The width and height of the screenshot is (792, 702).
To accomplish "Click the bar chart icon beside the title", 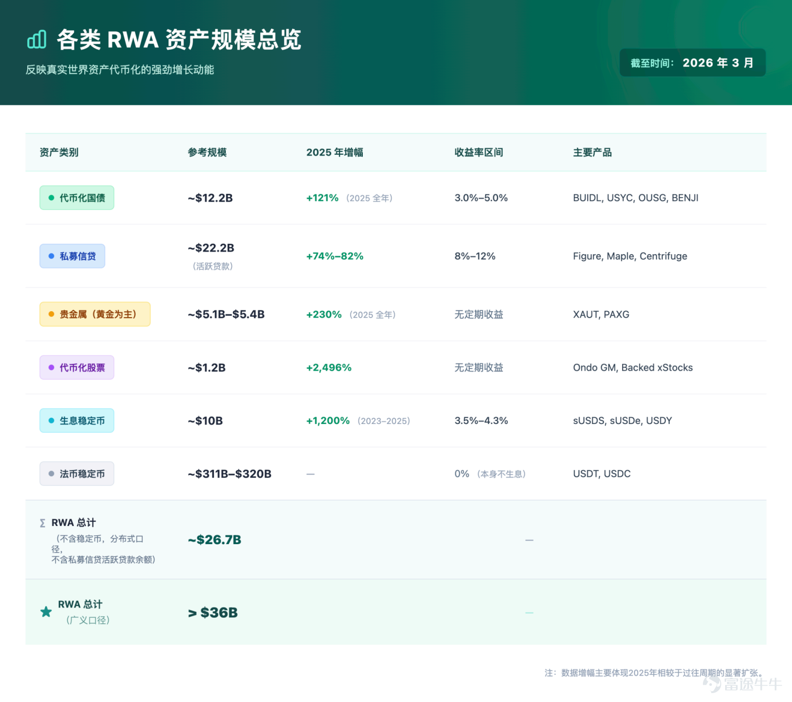I will coord(37,40).
